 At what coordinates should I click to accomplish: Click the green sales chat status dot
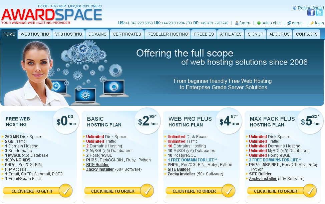tap(259, 23)
